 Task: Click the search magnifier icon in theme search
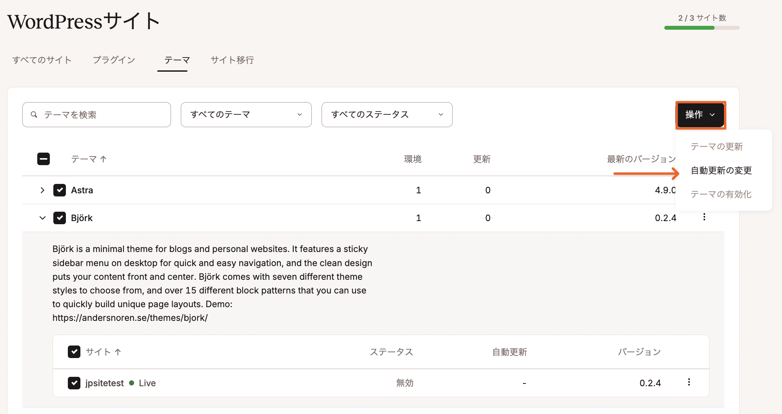pos(34,115)
